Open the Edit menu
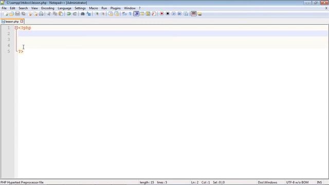The image size is (329, 185). (x=12, y=8)
